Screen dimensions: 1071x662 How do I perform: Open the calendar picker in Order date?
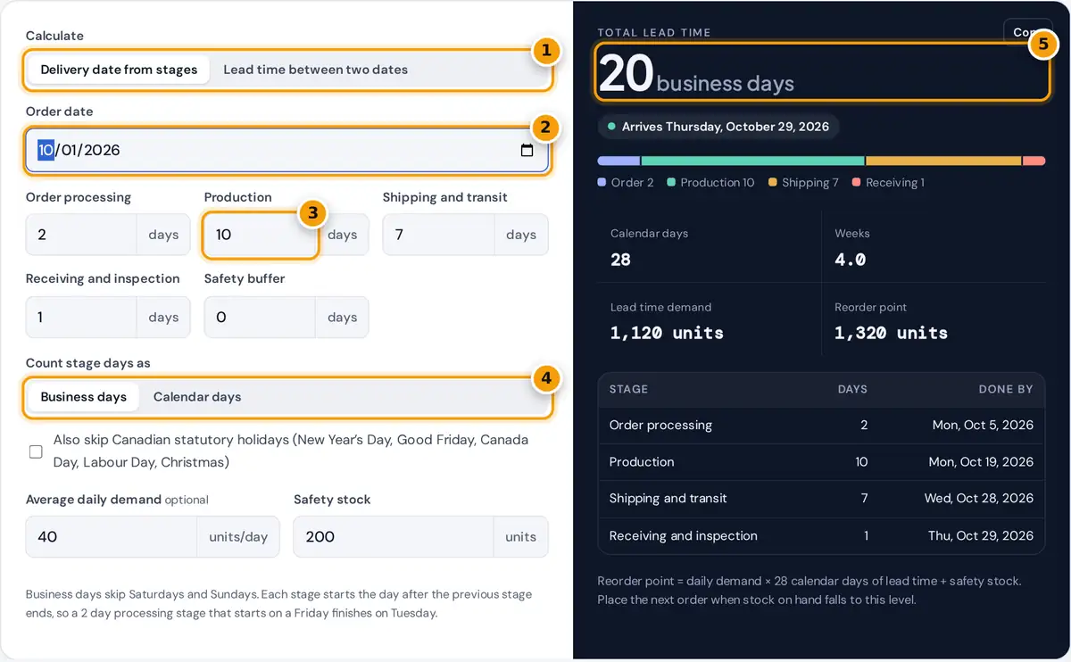[527, 150]
